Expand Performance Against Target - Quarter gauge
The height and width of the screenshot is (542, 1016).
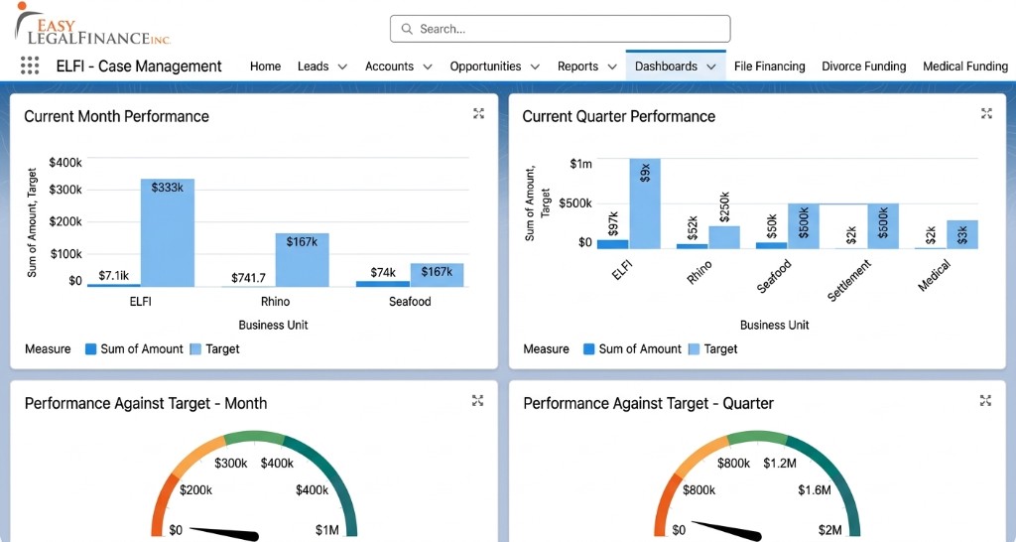(x=985, y=401)
